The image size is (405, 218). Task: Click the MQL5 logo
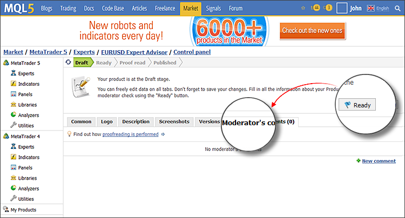[19, 8]
